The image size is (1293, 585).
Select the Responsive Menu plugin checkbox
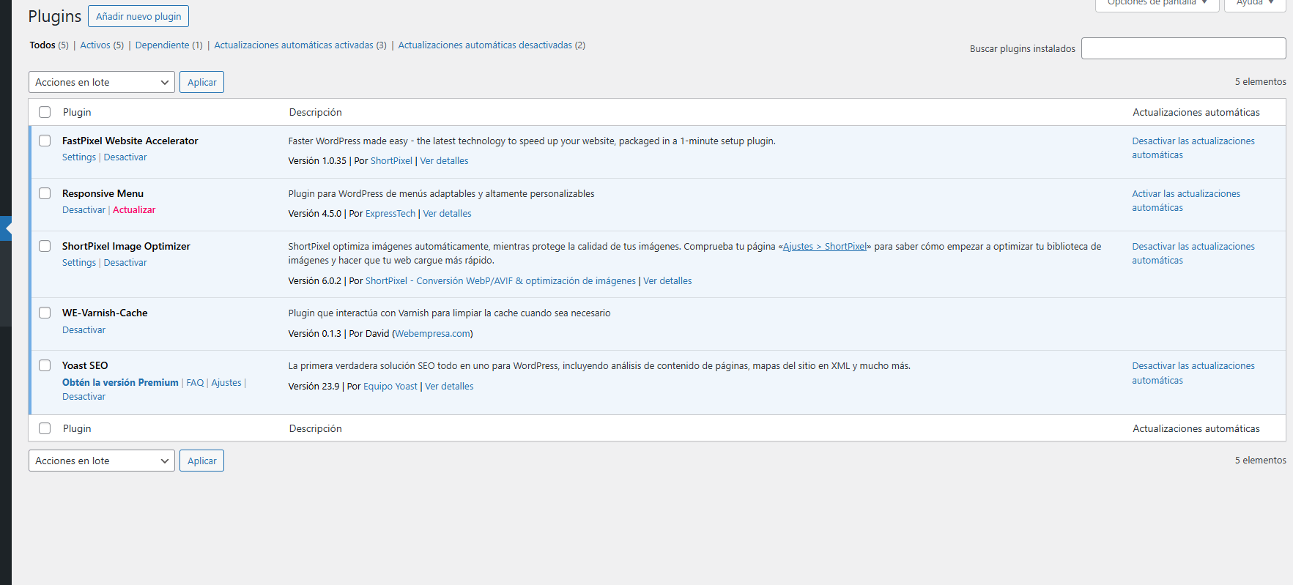[45, 193]
